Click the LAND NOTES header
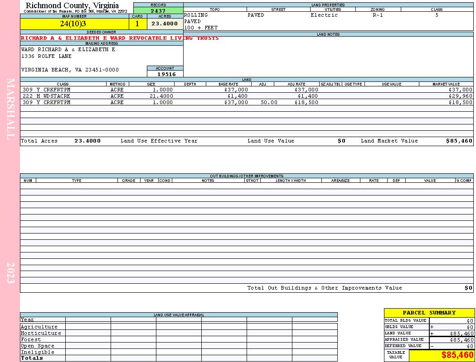The width and height of the screenshot is (476, 362). [x=328, y=34]
